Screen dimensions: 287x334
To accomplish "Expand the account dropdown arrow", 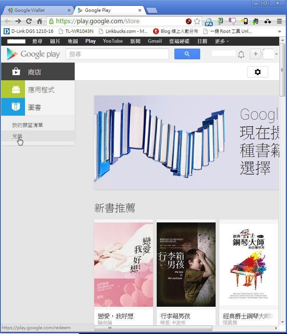I will 276,54.
